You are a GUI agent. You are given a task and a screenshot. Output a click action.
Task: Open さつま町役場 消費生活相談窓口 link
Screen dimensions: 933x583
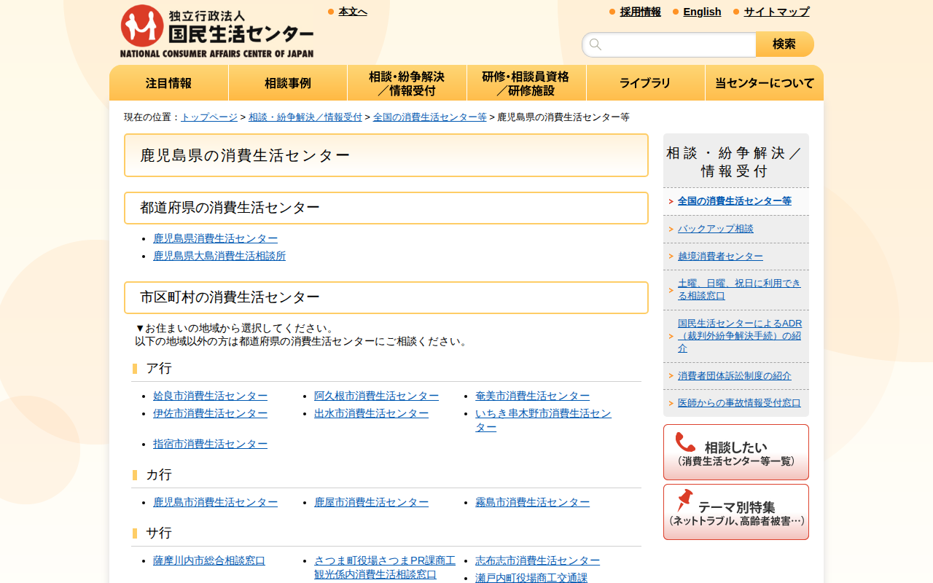click(385, 568)
